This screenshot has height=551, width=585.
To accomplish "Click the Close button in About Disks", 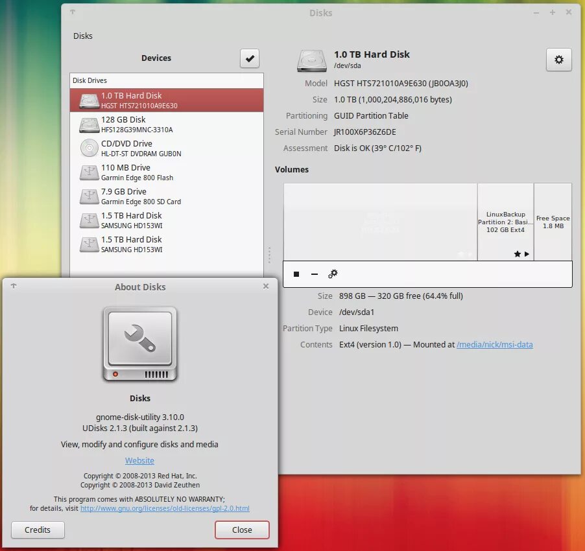I will [x=242, y=530].
